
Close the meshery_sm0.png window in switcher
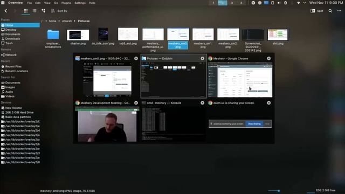pos(136,59)
